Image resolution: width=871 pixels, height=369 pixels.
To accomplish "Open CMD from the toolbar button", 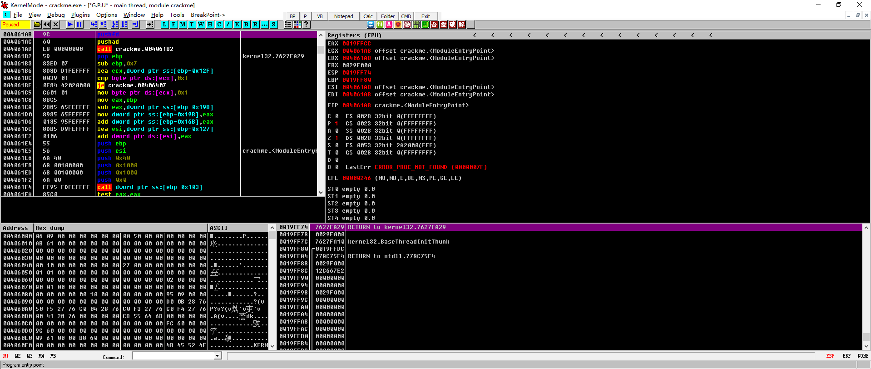I will [406, 16].
